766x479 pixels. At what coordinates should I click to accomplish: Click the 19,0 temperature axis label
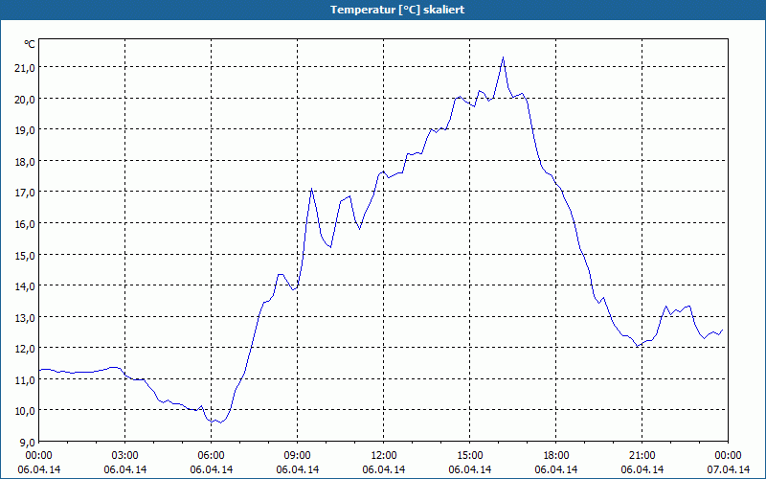[25, 130]
